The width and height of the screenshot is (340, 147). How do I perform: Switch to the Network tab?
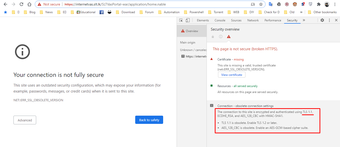[x=253, y=20]
